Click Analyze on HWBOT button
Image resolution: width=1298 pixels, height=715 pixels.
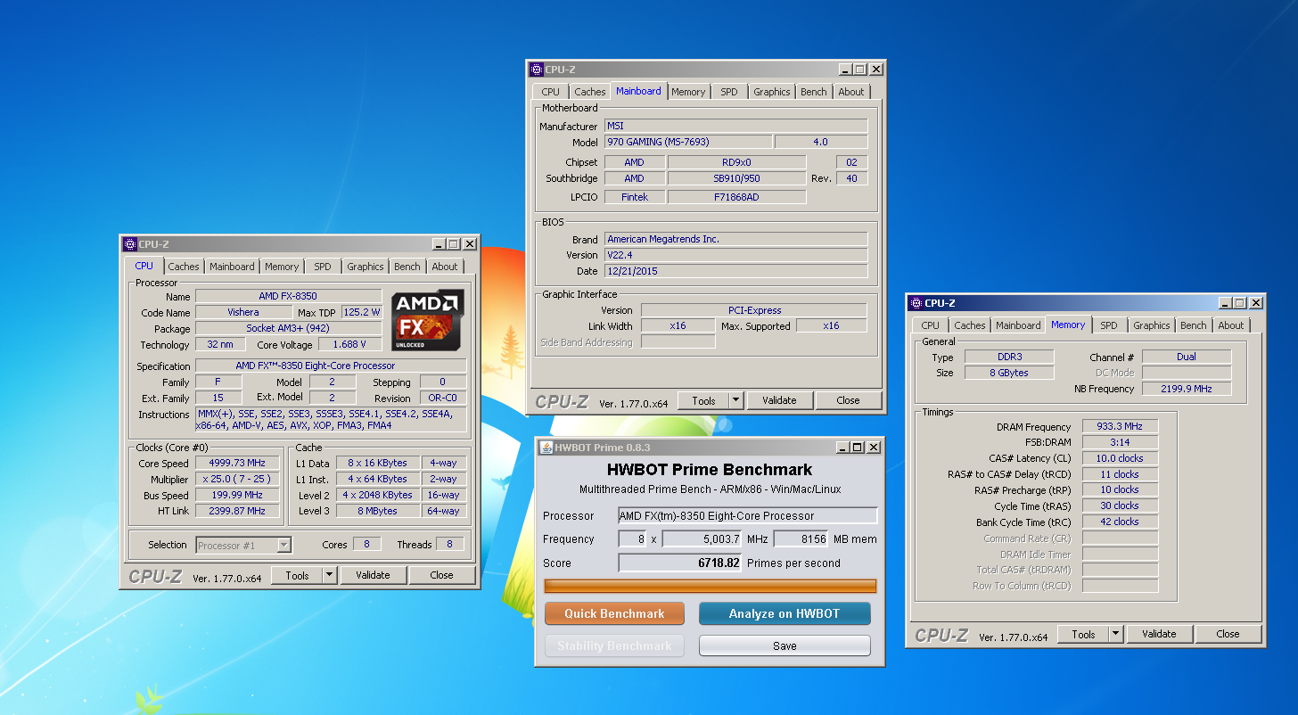(785, 613)
